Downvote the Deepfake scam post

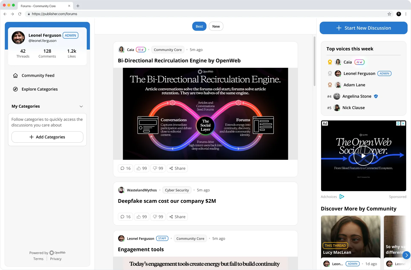coord(158,217)
